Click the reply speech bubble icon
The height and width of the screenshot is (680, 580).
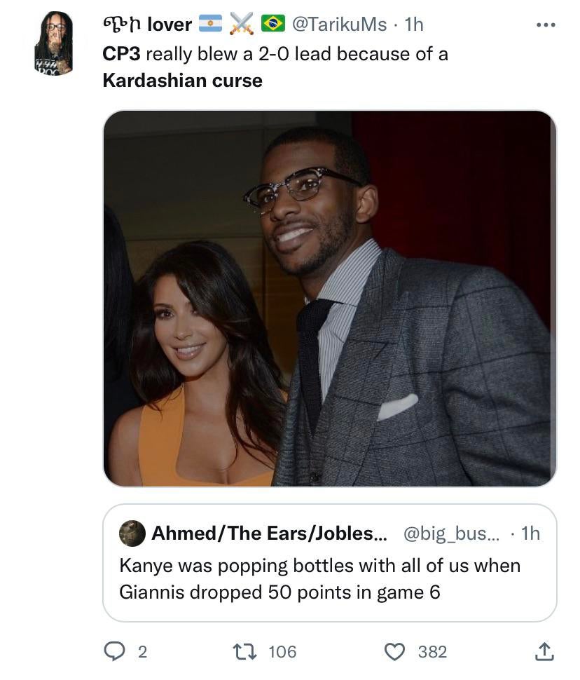point(114,652)
